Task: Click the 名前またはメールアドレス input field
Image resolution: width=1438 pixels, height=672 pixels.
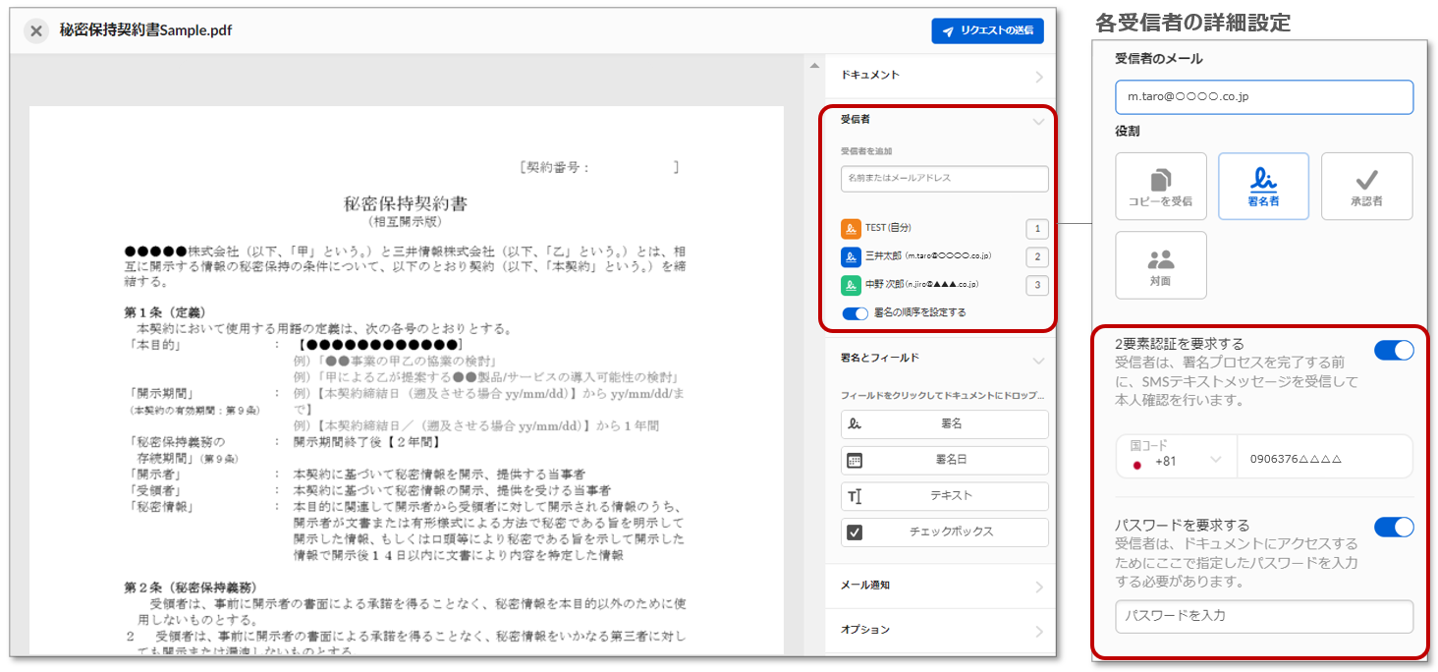Action: point(944,179)
